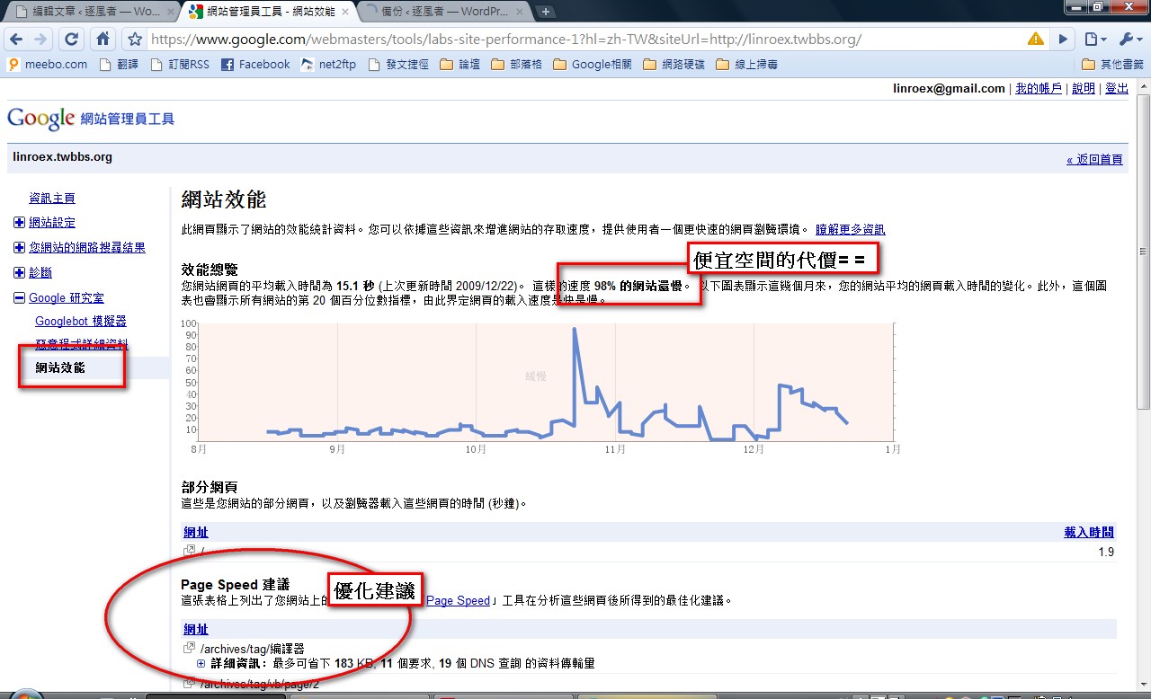Open the 網路硬碟 bookmark folder
The width and height of the screenshot is (1151, 699).
point(674,65)
